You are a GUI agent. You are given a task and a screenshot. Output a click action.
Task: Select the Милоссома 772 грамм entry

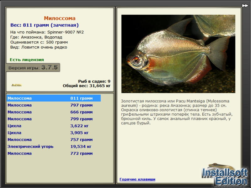pos(54,153)
